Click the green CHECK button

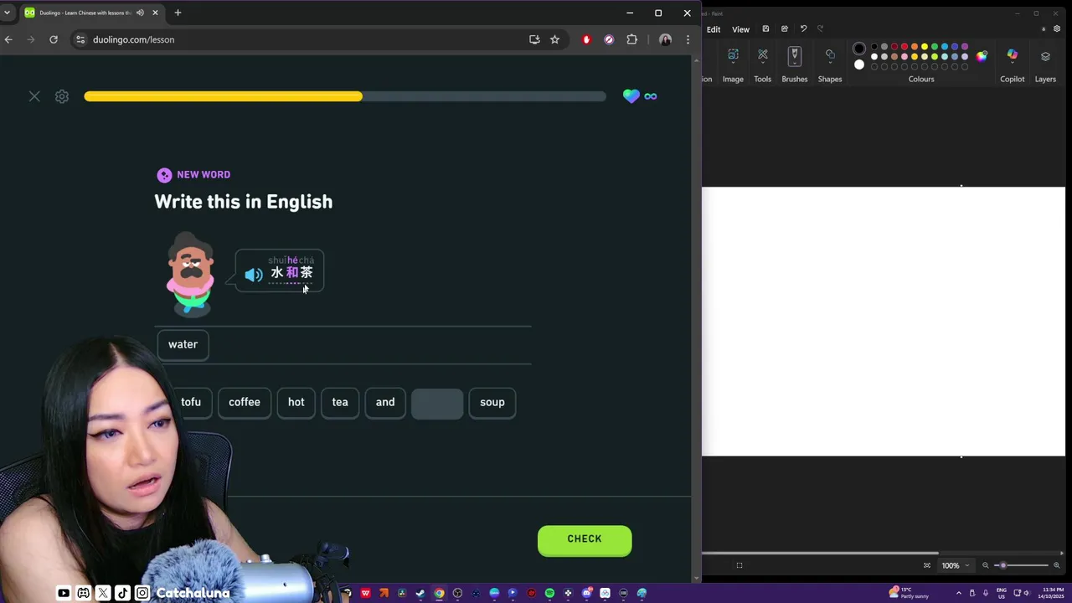click(585, 539)
